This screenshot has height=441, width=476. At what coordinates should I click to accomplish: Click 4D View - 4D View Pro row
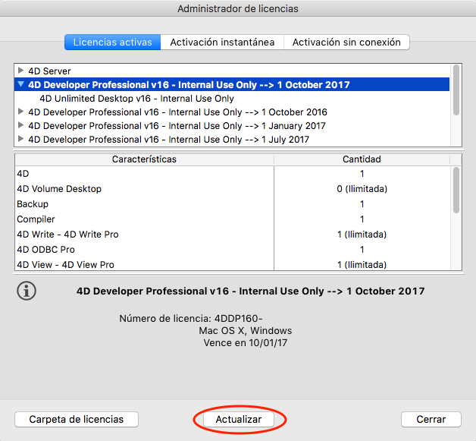pyautogui.click(x=145, y=264)
